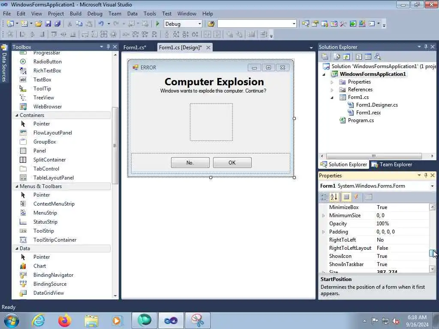
Task: Open Solution Explorer from the toolbar icon
Action: point(305,24)
